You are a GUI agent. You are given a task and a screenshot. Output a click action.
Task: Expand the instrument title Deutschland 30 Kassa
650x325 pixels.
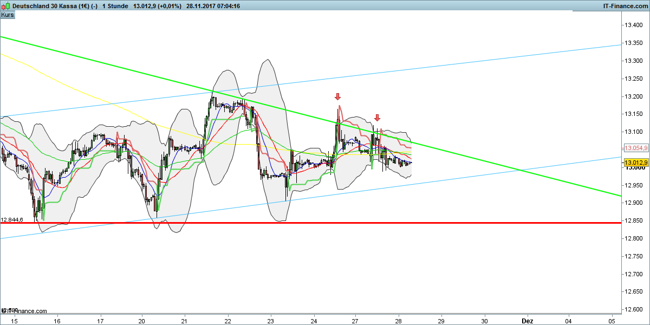coord(46,6)
